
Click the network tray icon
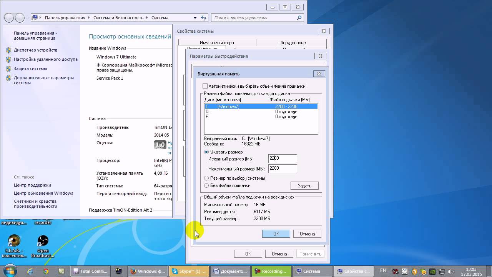441,271
